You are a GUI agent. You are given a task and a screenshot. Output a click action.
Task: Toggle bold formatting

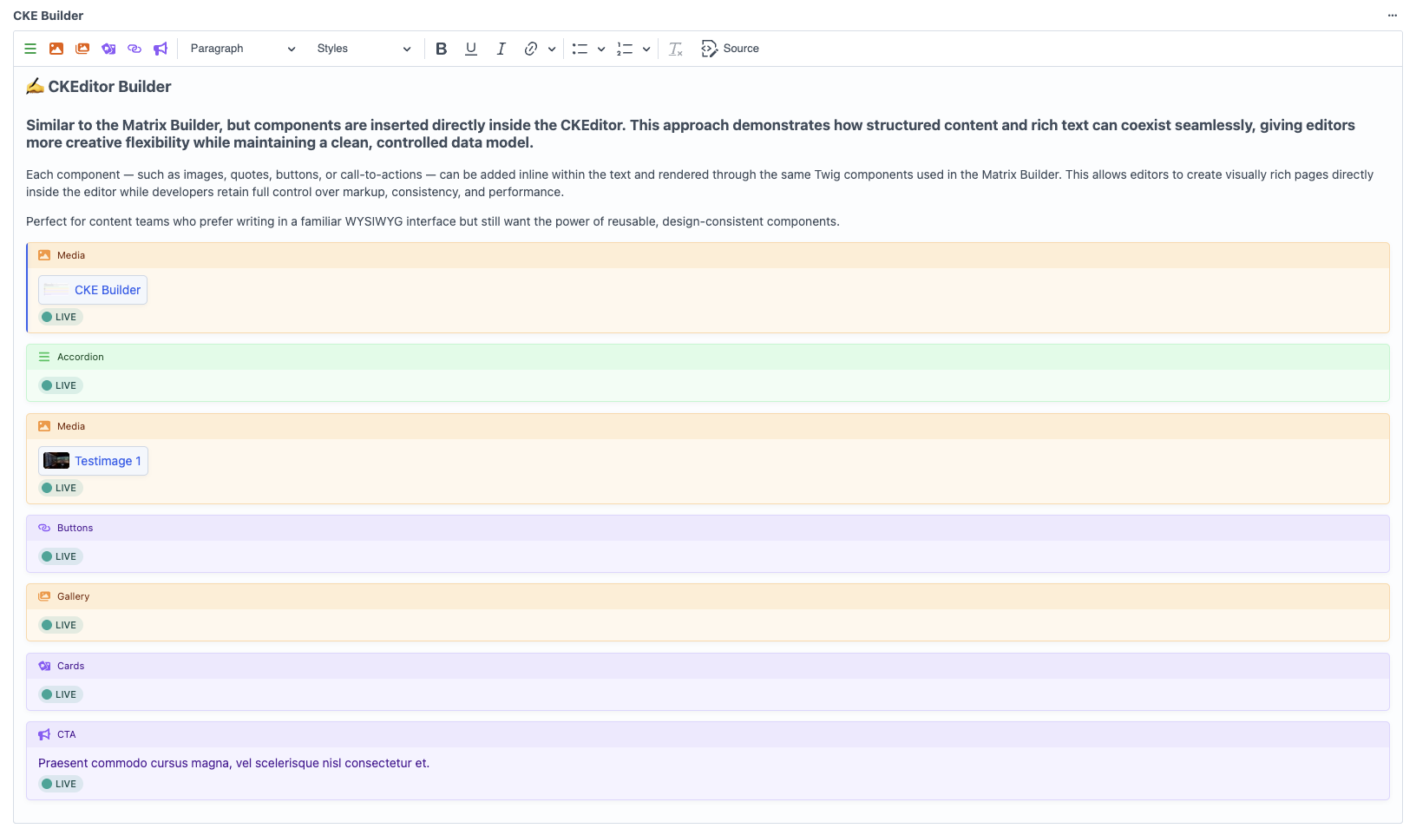coord(442,49)
